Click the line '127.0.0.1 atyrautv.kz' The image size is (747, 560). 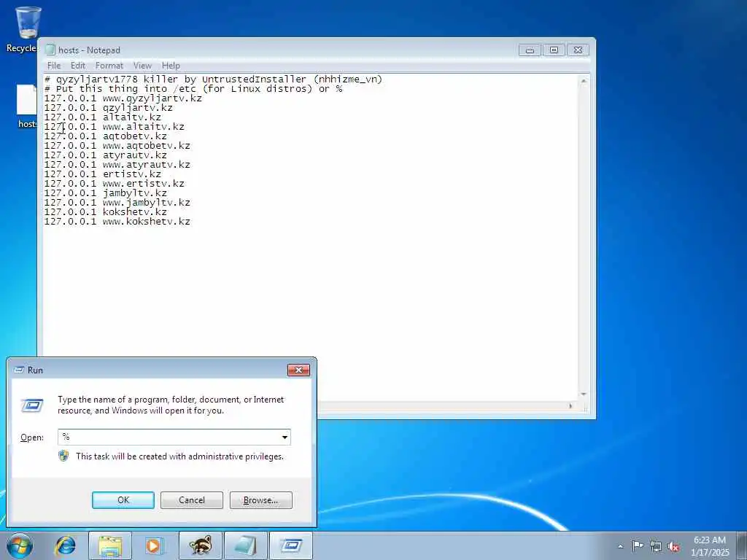106,155
